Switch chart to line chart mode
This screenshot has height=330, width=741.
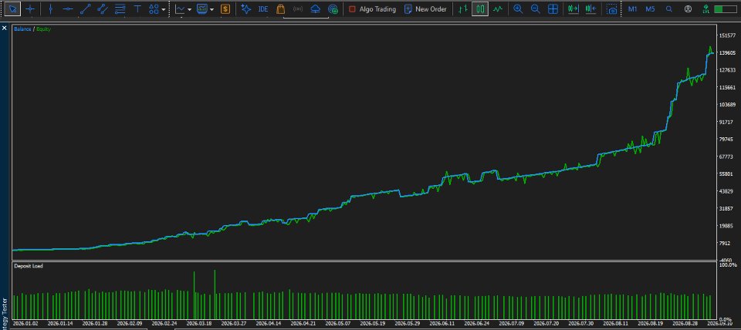coord(497,9)
